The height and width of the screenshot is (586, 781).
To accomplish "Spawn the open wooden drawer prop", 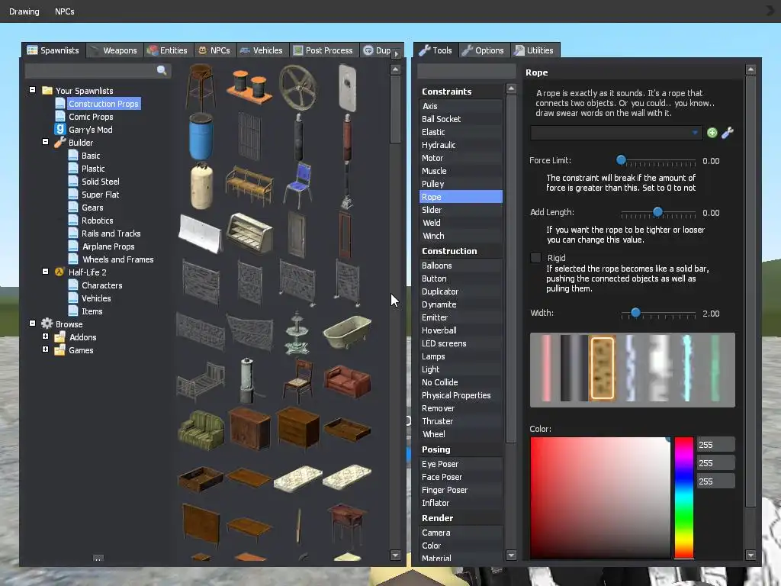I will tap(201, 478).
